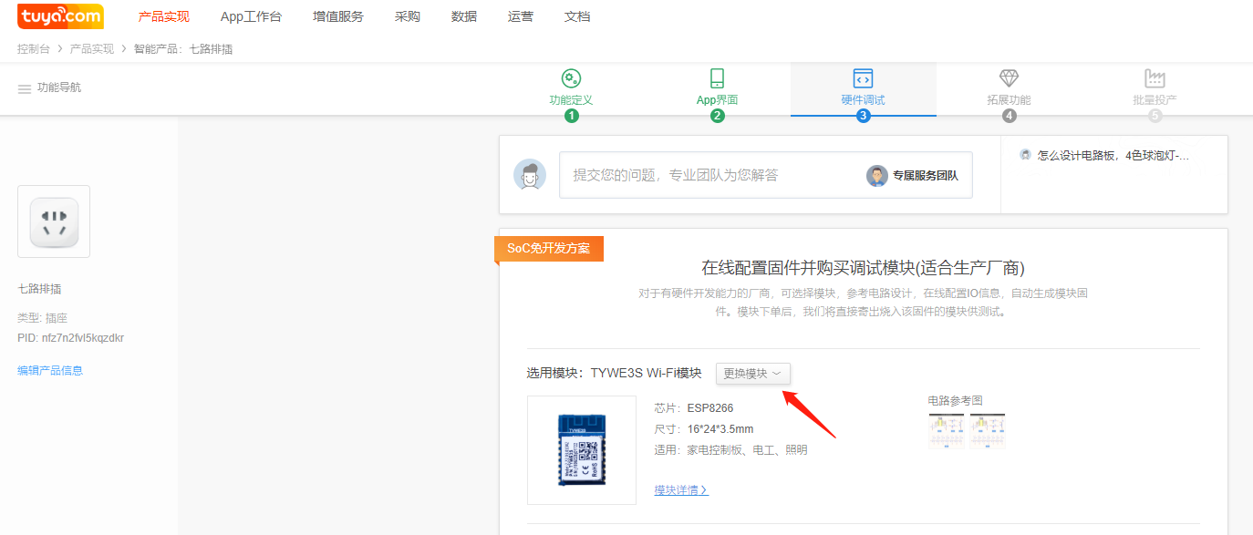Go to the 增值服务 menu
This screenshot has height=535, width=1253.
(337, 16)
